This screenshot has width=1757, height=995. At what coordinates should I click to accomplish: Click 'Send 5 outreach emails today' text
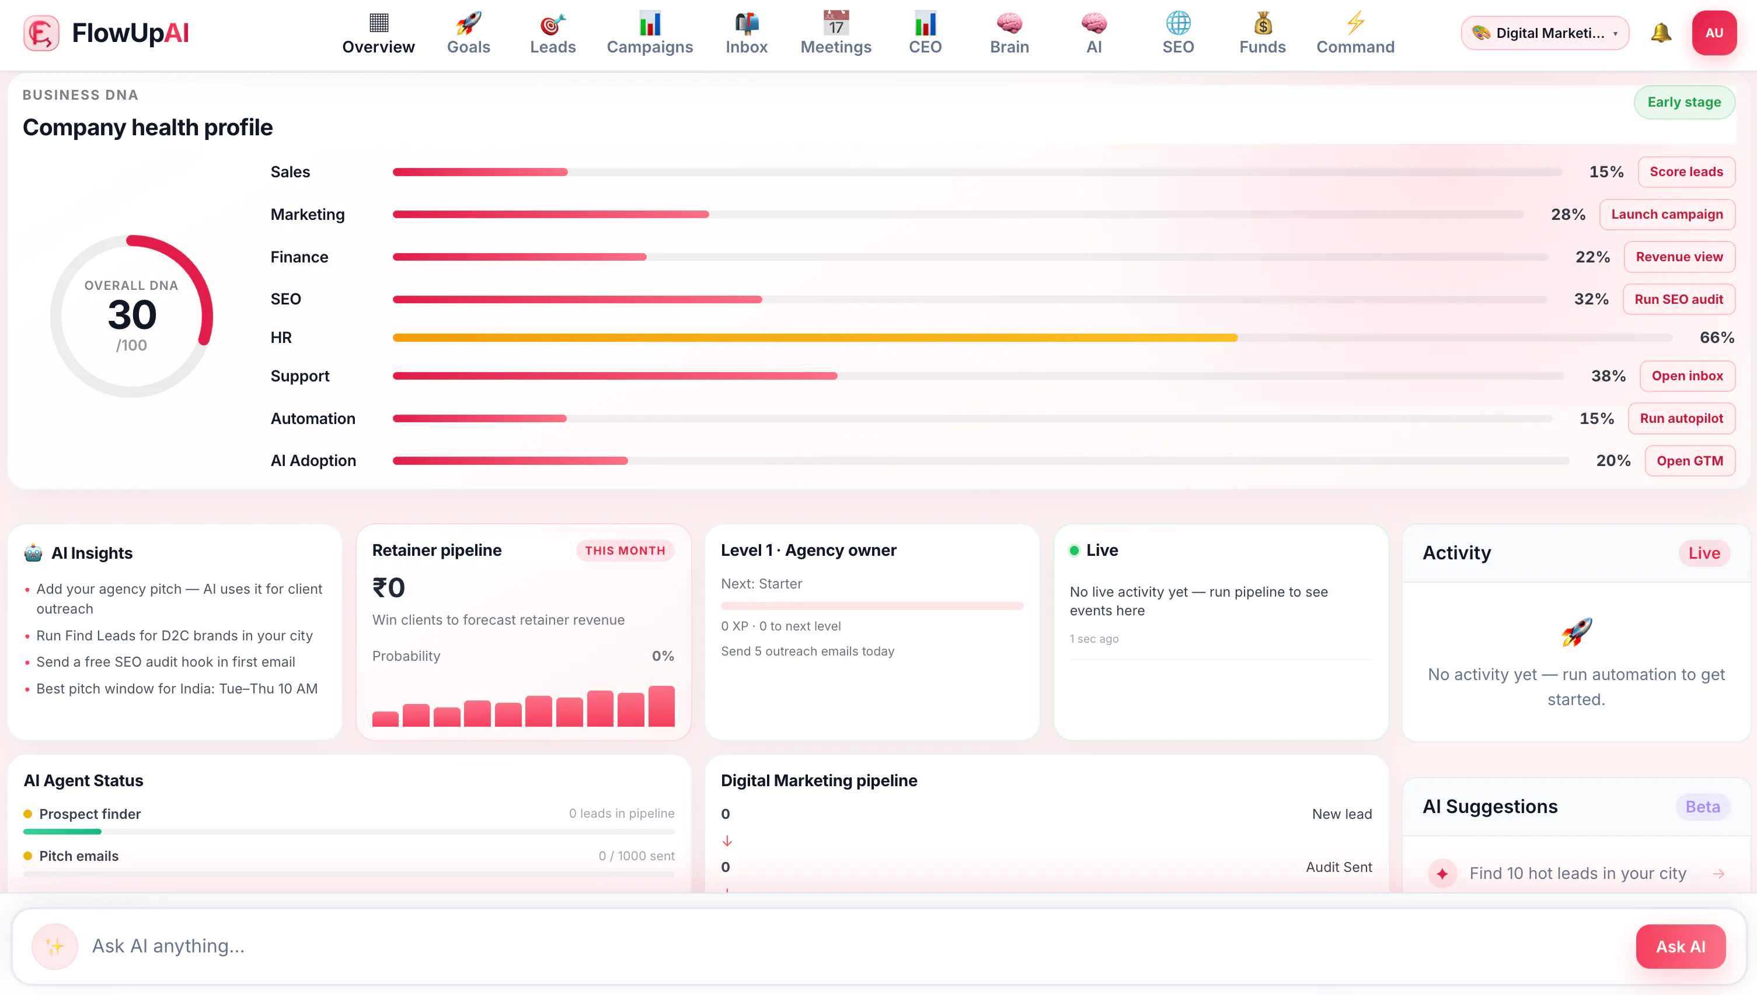[807, 651]
